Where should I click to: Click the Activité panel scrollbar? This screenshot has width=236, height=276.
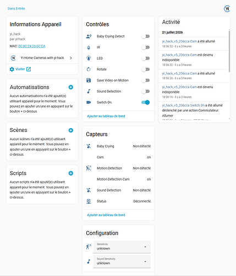click(229, 51)
